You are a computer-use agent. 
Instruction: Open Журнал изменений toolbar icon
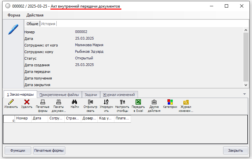[186, 102]
